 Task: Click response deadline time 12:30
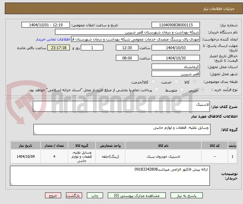127,48
